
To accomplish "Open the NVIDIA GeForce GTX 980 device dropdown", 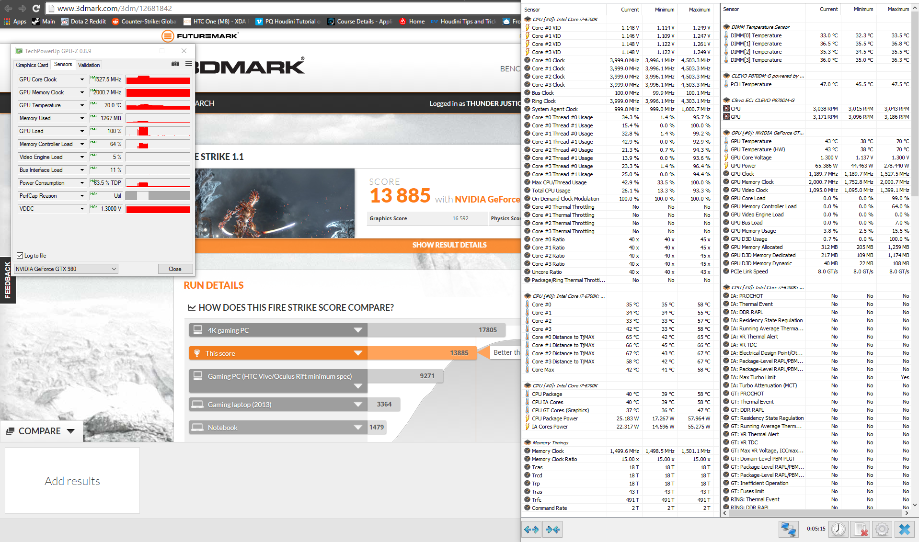I will (66, 269).
